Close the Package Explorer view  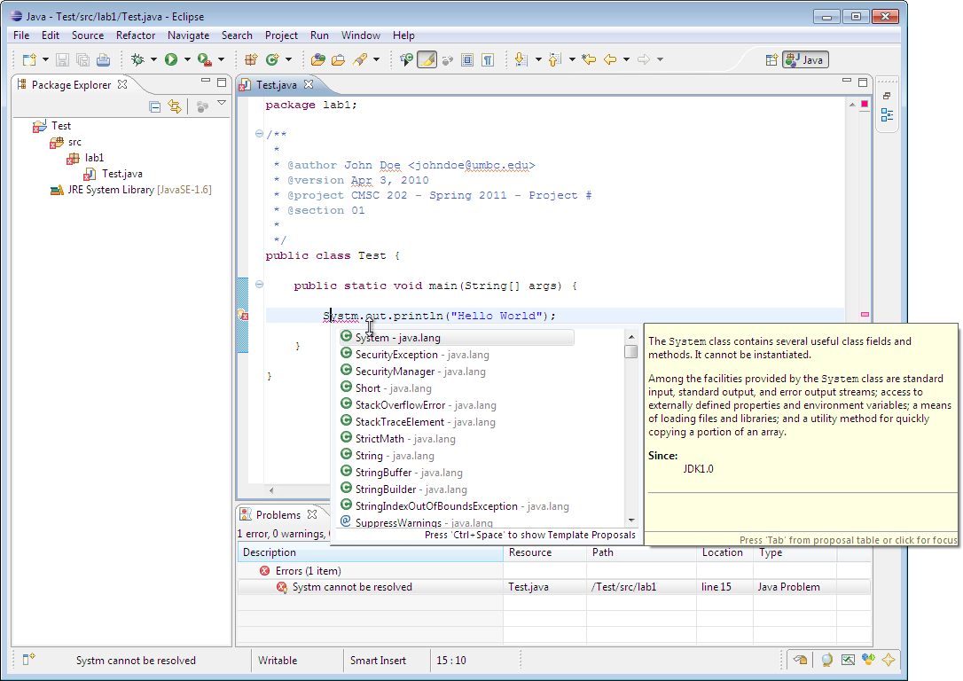coord(123,84)
